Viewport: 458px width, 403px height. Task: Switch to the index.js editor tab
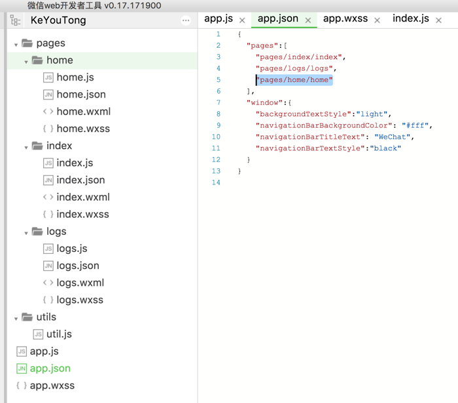[x=410, y=18]
